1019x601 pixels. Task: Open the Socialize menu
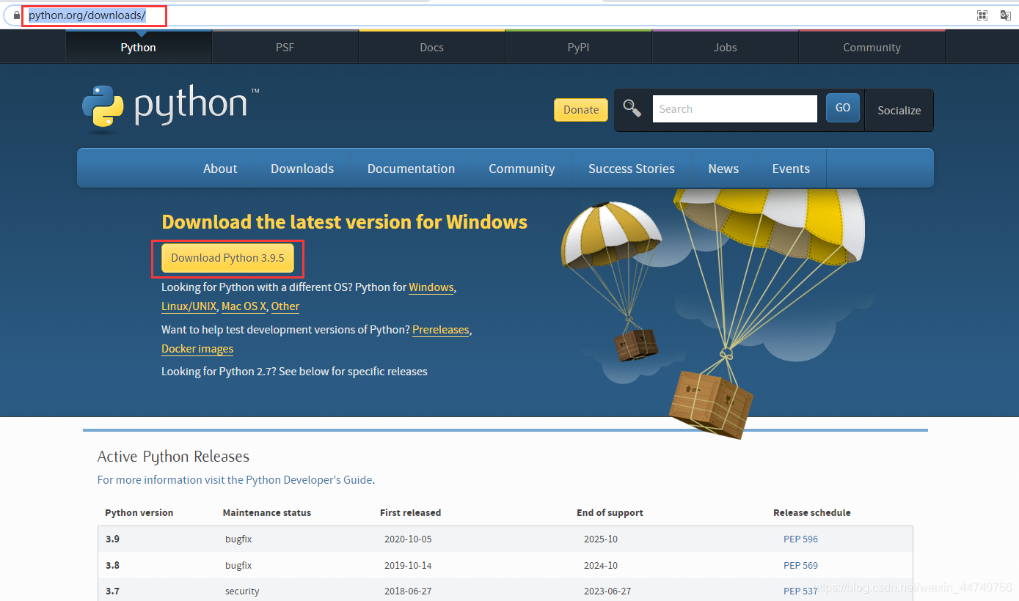tap(899, 110)
